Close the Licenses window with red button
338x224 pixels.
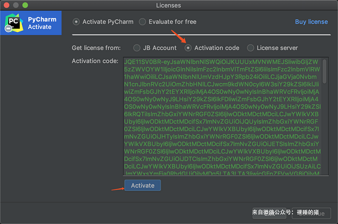coord(7,5)
